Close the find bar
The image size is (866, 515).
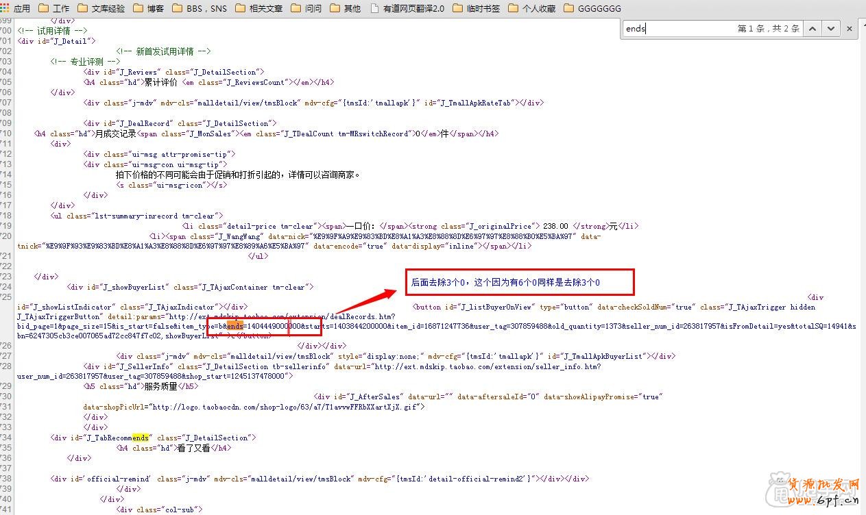point(850,29)
